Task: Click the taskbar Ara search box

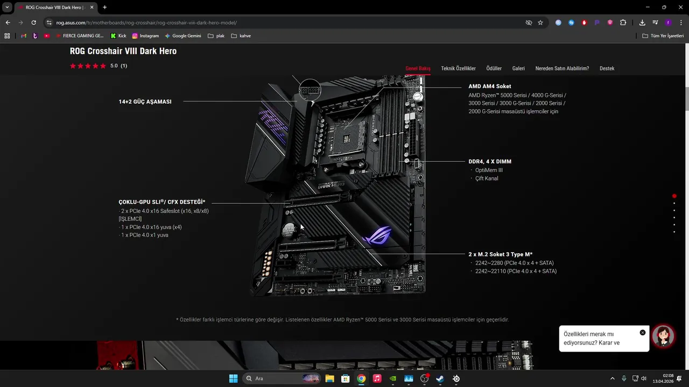Action: click(282, 378)
